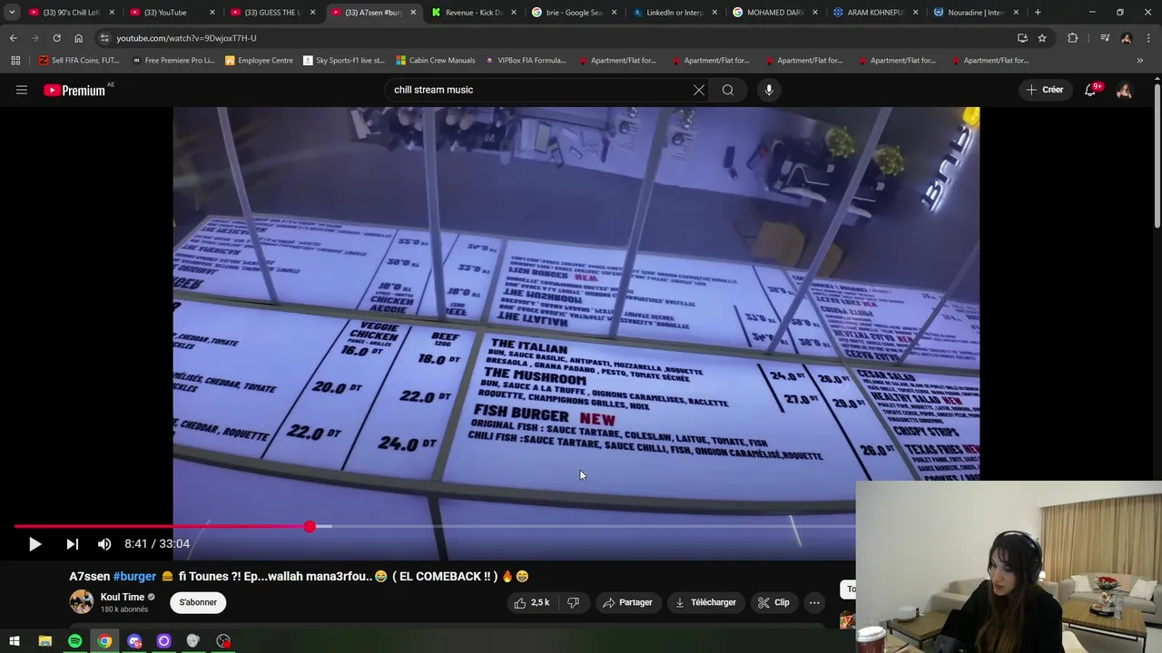
Task: Like the video with thumbs up
Action: 531,602
